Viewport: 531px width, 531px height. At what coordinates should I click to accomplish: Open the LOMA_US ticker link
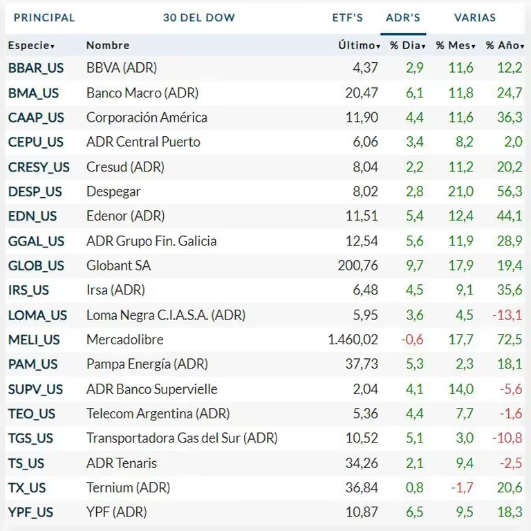[x=38, y=315]
